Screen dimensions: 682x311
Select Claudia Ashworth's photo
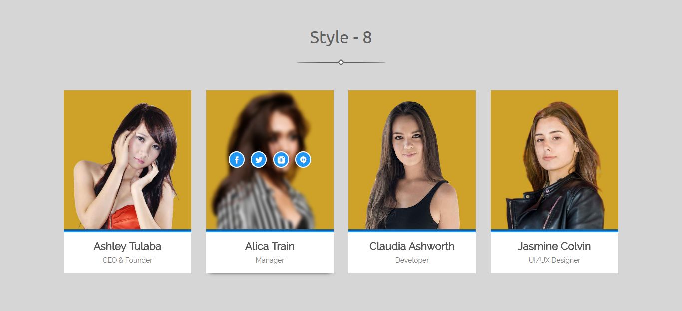[412, 160]
